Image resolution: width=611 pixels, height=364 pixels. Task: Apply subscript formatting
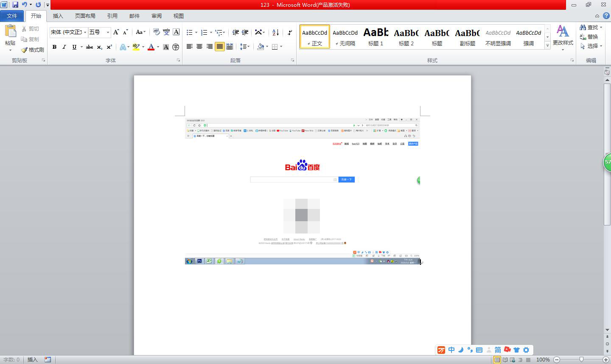click(x=99, y=47)
